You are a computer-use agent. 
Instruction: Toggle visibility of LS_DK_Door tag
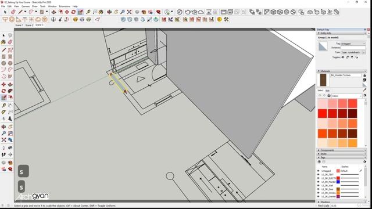319,189
